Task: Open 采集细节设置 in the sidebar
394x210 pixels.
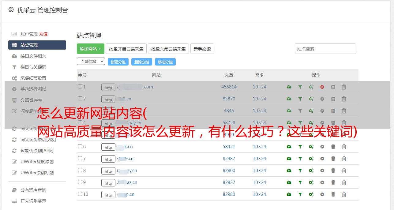Action: tap(33, 78)
